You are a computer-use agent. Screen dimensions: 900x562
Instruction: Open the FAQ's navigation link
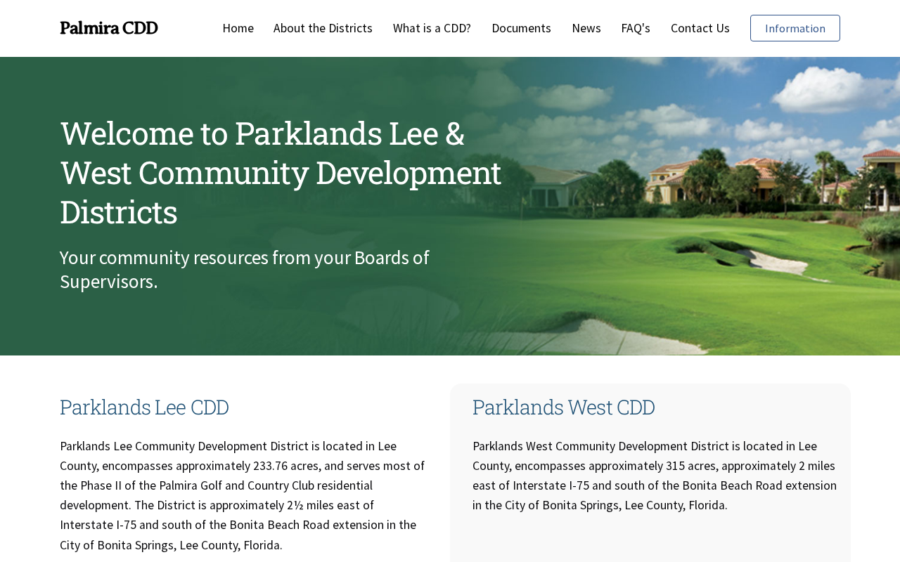pyautogui.click(x=636, y=28)
